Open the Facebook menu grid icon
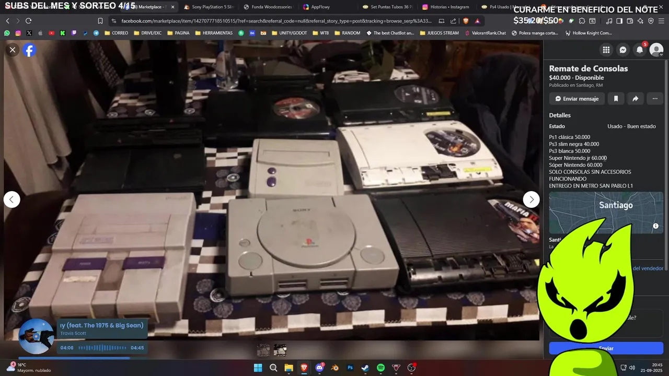 [x=606, y=50]
